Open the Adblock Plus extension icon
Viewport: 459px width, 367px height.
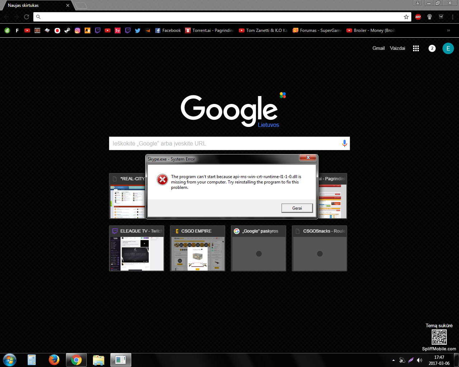tap(418, 17)
